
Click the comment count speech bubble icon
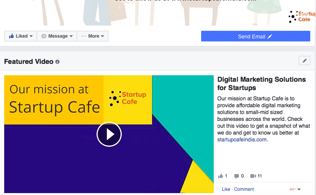coord(236,176)
